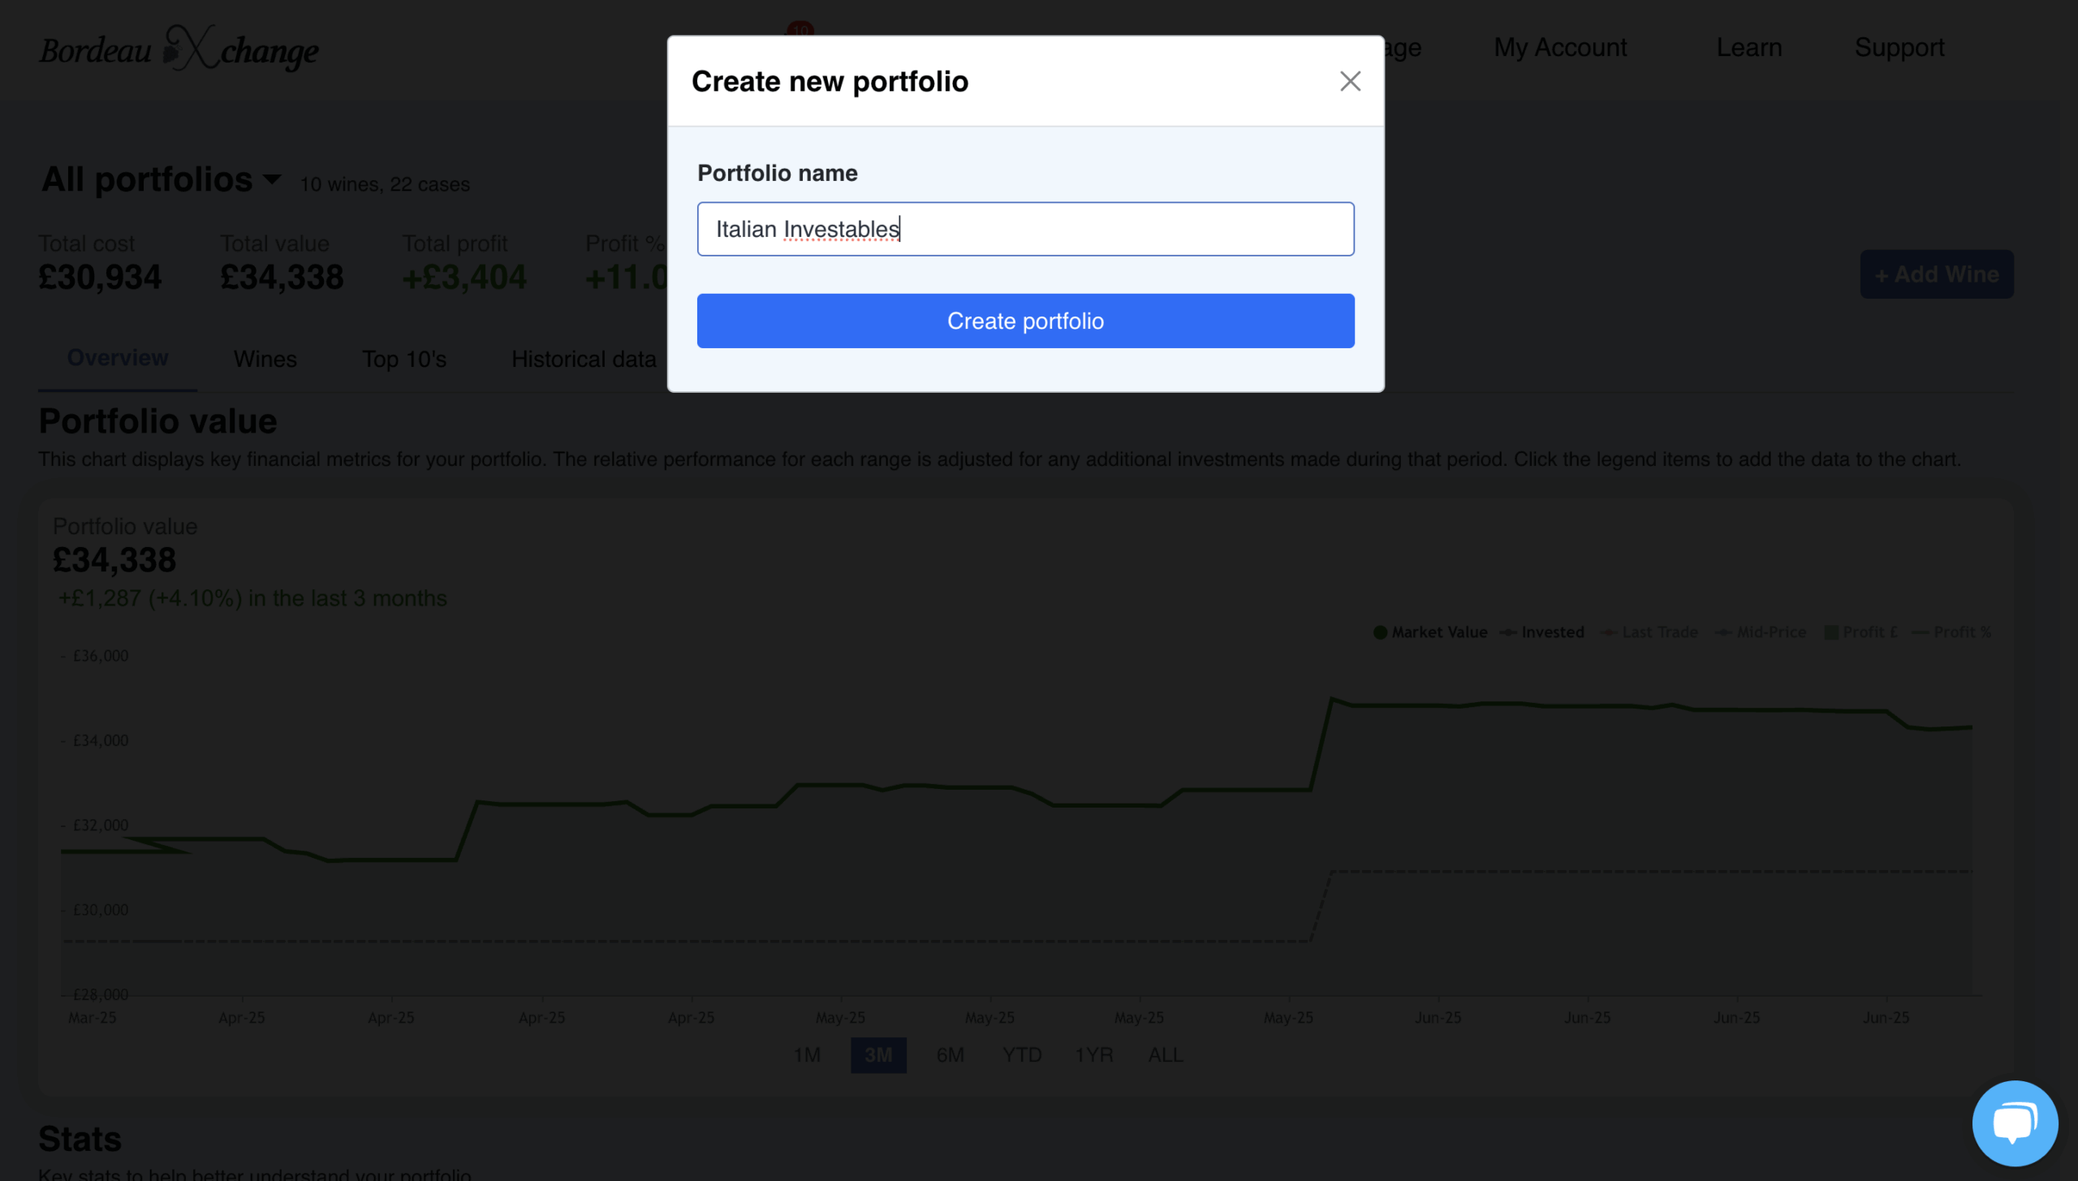Show Profit £ series on chart
Image resolution: width=2078 pixels, height=1181 pixels.
(x=1861, y=632)
